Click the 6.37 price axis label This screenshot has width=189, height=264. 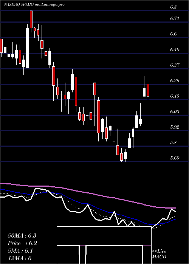(x=175, y=65)
